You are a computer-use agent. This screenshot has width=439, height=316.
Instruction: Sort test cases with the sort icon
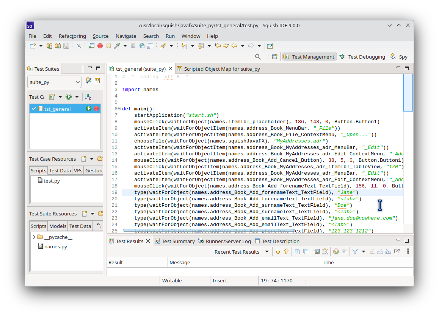pos(88,97)
